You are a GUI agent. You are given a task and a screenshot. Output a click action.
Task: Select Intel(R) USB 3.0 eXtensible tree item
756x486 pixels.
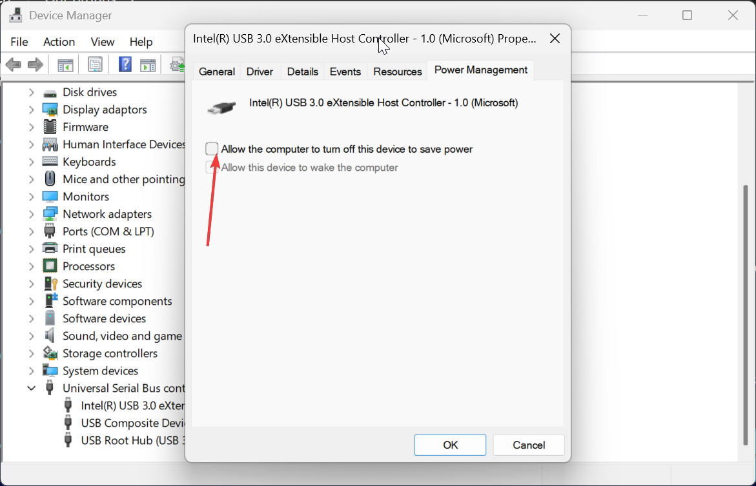click(x=132, y=405)
